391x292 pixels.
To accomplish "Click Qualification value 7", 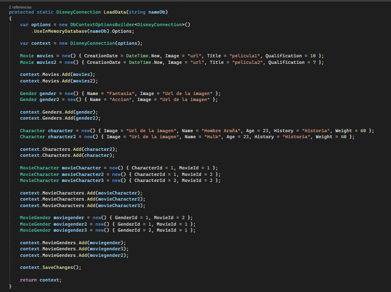I will (315, 62).
